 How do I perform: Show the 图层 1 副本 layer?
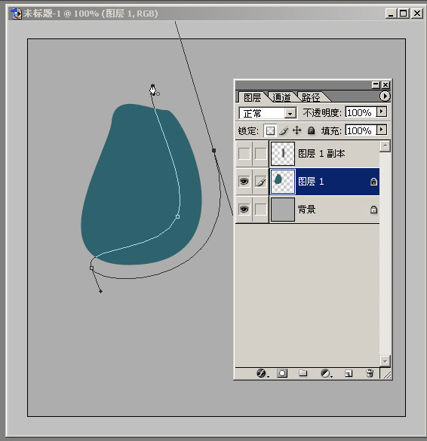click(x=244, y=154)
